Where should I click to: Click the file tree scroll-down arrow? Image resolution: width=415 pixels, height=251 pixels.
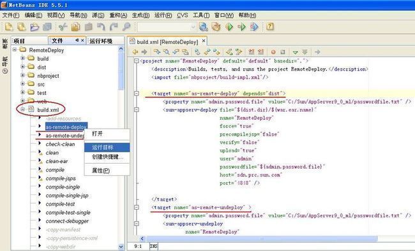coord(121,247)
